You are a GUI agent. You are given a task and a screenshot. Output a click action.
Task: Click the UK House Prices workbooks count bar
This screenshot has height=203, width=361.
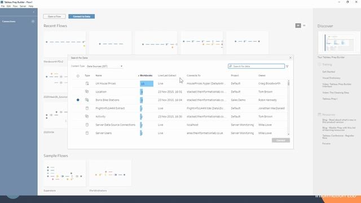point(147,83)
